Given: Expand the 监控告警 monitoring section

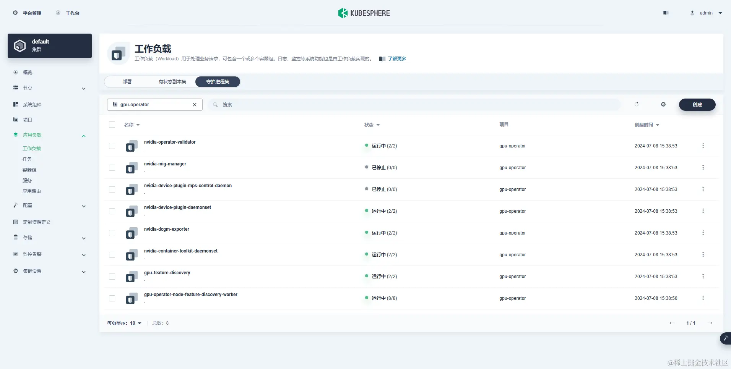Looking at the screenshot, I should point(50,254).
